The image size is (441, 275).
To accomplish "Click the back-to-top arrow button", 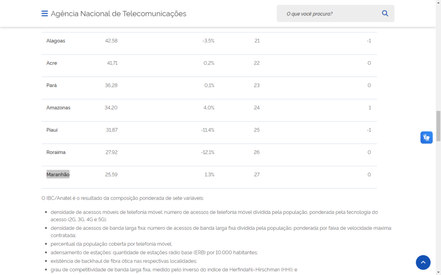I will [423, 262].
